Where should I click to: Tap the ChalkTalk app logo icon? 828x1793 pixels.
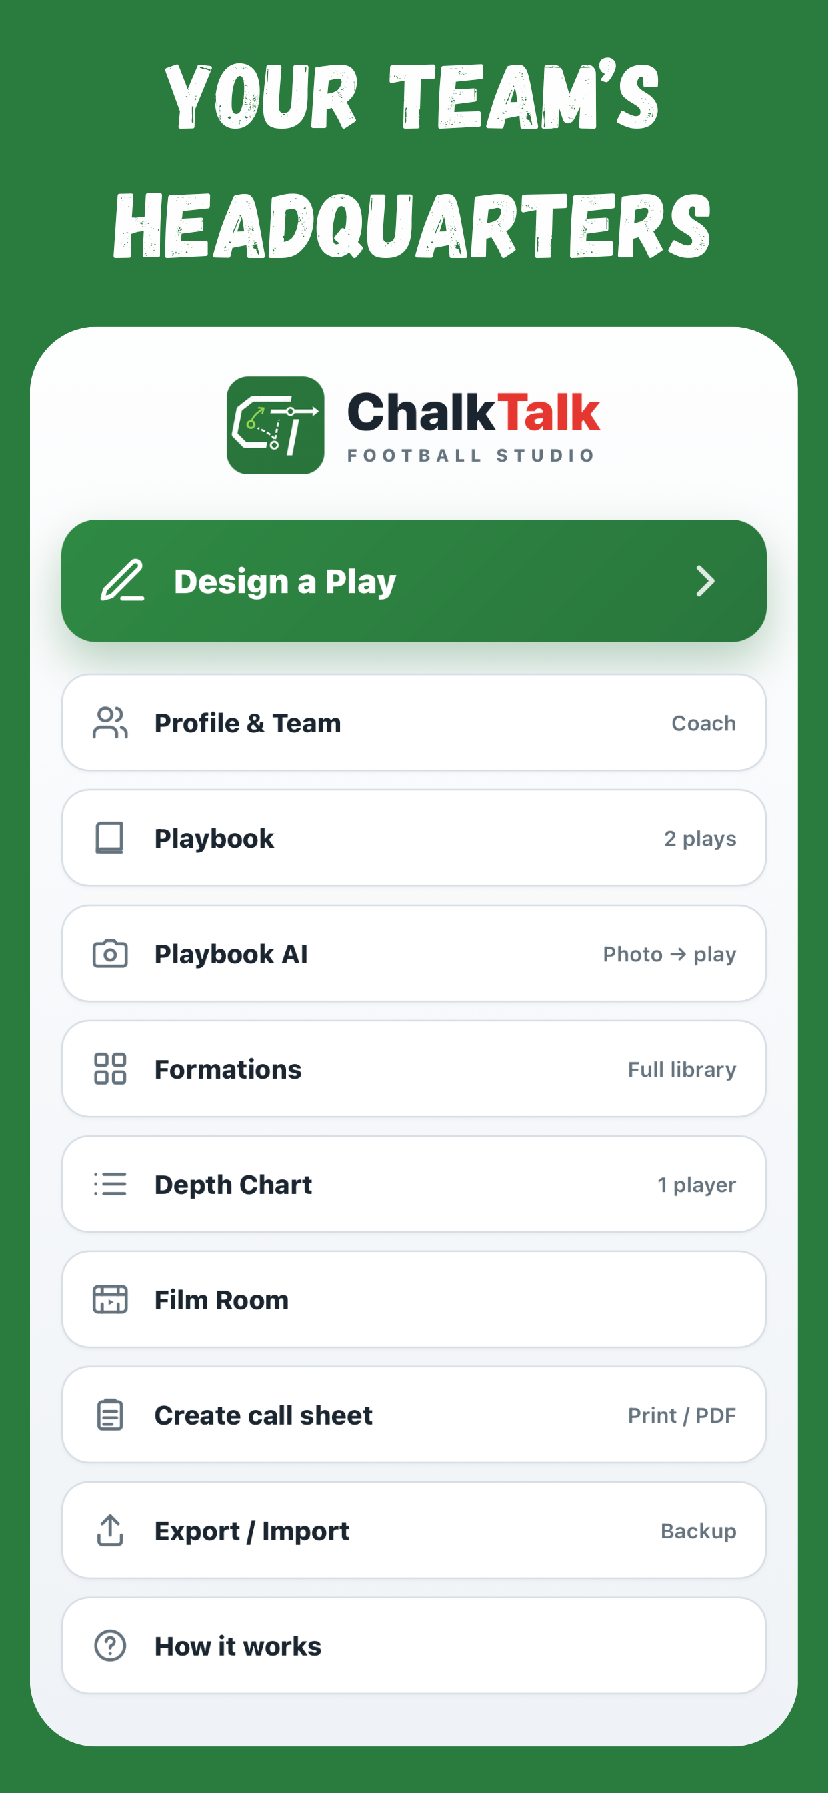pyautogui.click(x=275, y=426)
